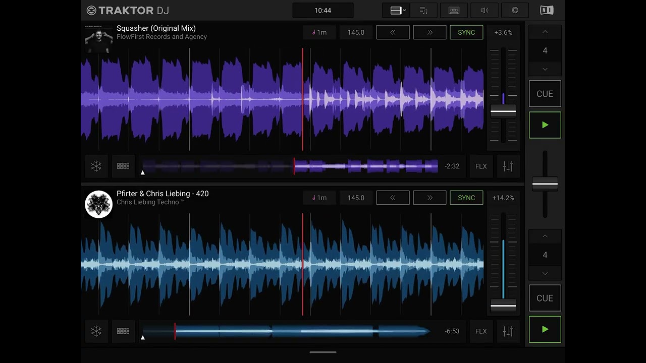This screenshot has width=646, height=363.
Task: Select the Squasher album artwork thumbnail
Action: 98,39
